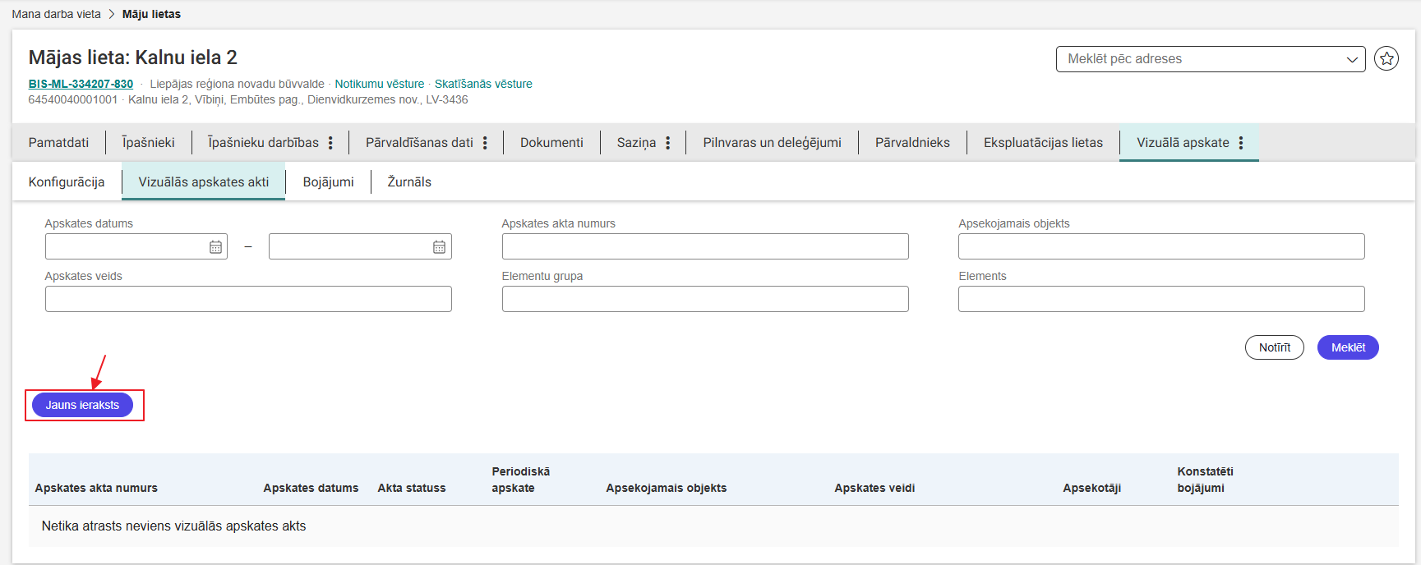This screenshot has height=565, width=1421.
Task: Expand the Meklēt pēc adreses dropdown
Action: pyautogui.click(x=1351, y=59)
